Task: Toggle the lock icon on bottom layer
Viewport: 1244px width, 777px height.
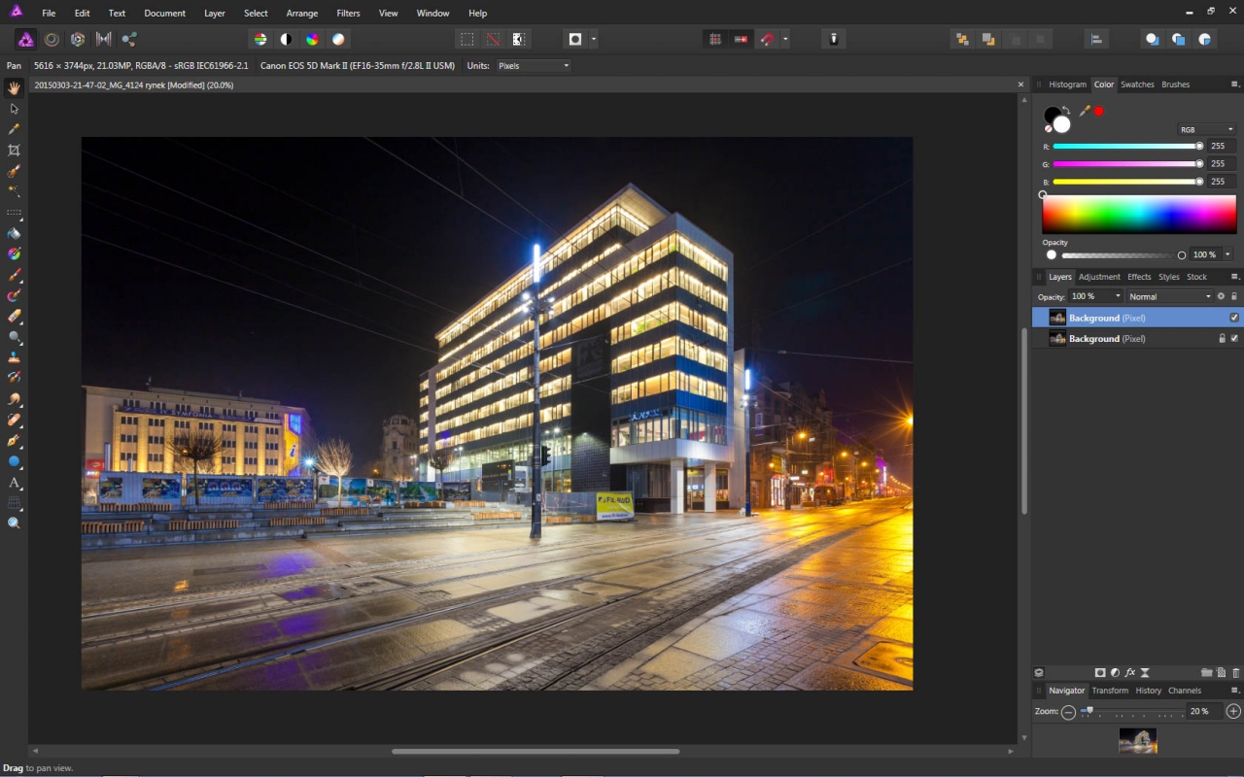Action: pos(1222,338)
